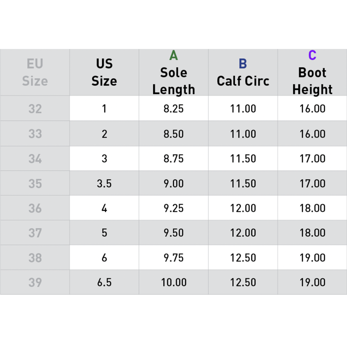Click the 11.50 calf circ for EU 34
Screen dimensions: 347x347
[x=243, y=158]
